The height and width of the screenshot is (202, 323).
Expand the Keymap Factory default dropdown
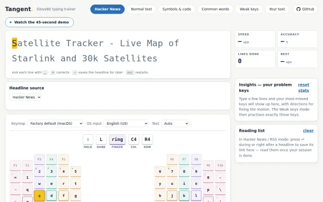point(55,123)
